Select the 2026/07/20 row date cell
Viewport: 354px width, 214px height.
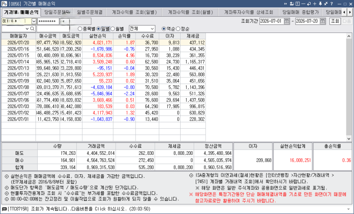click(x=19, y=42)
